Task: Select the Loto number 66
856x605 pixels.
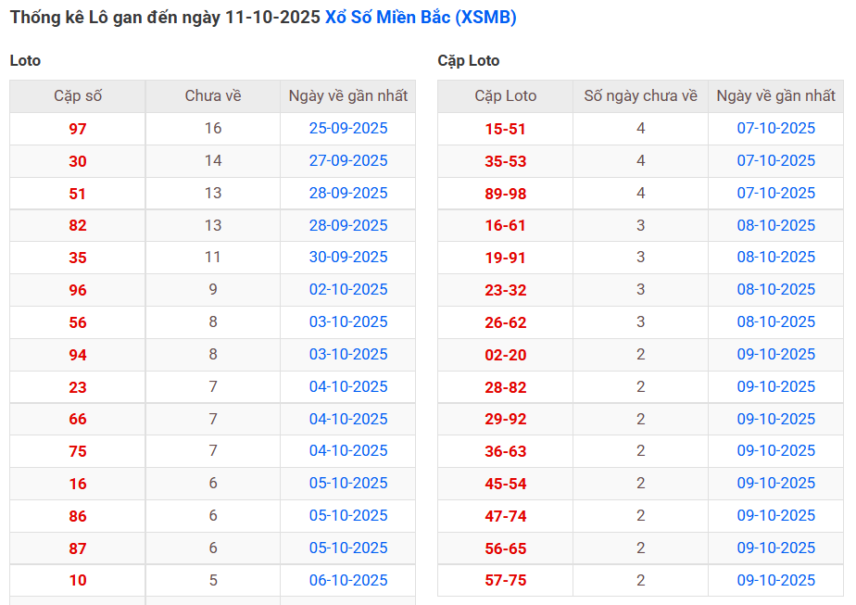Action: pos(78,420)
